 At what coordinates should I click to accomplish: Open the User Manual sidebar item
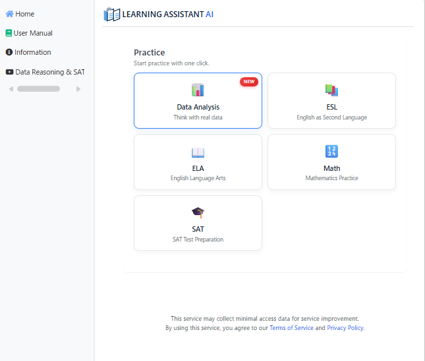(x=29, y=33)
